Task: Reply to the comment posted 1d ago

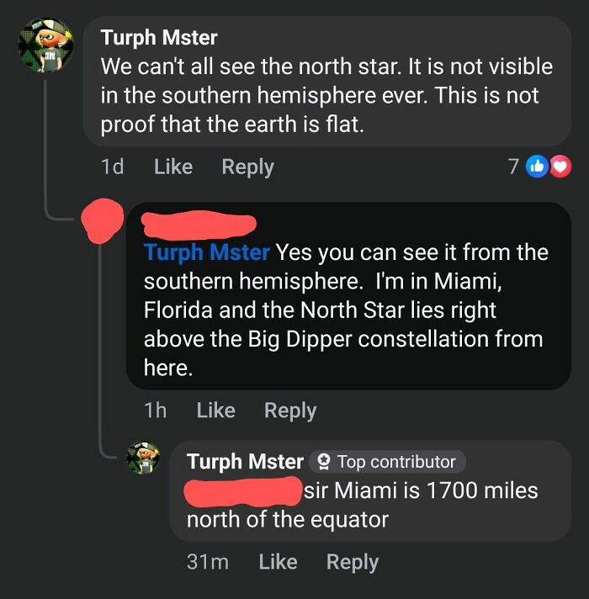Action: pyautogui.click(x=247, y=167)
